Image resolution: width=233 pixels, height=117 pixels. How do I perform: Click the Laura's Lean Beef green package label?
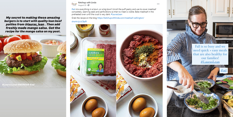95,61
